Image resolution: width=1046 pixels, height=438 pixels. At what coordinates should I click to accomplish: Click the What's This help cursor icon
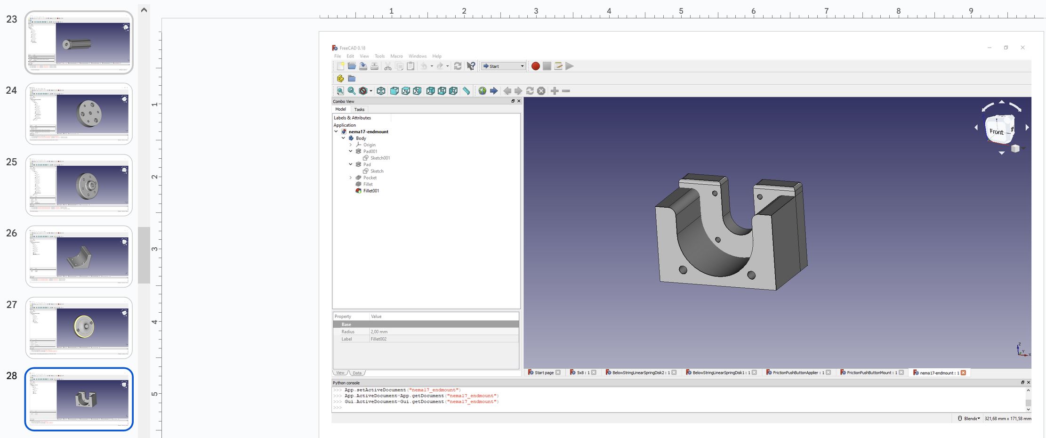pos(471,66)
